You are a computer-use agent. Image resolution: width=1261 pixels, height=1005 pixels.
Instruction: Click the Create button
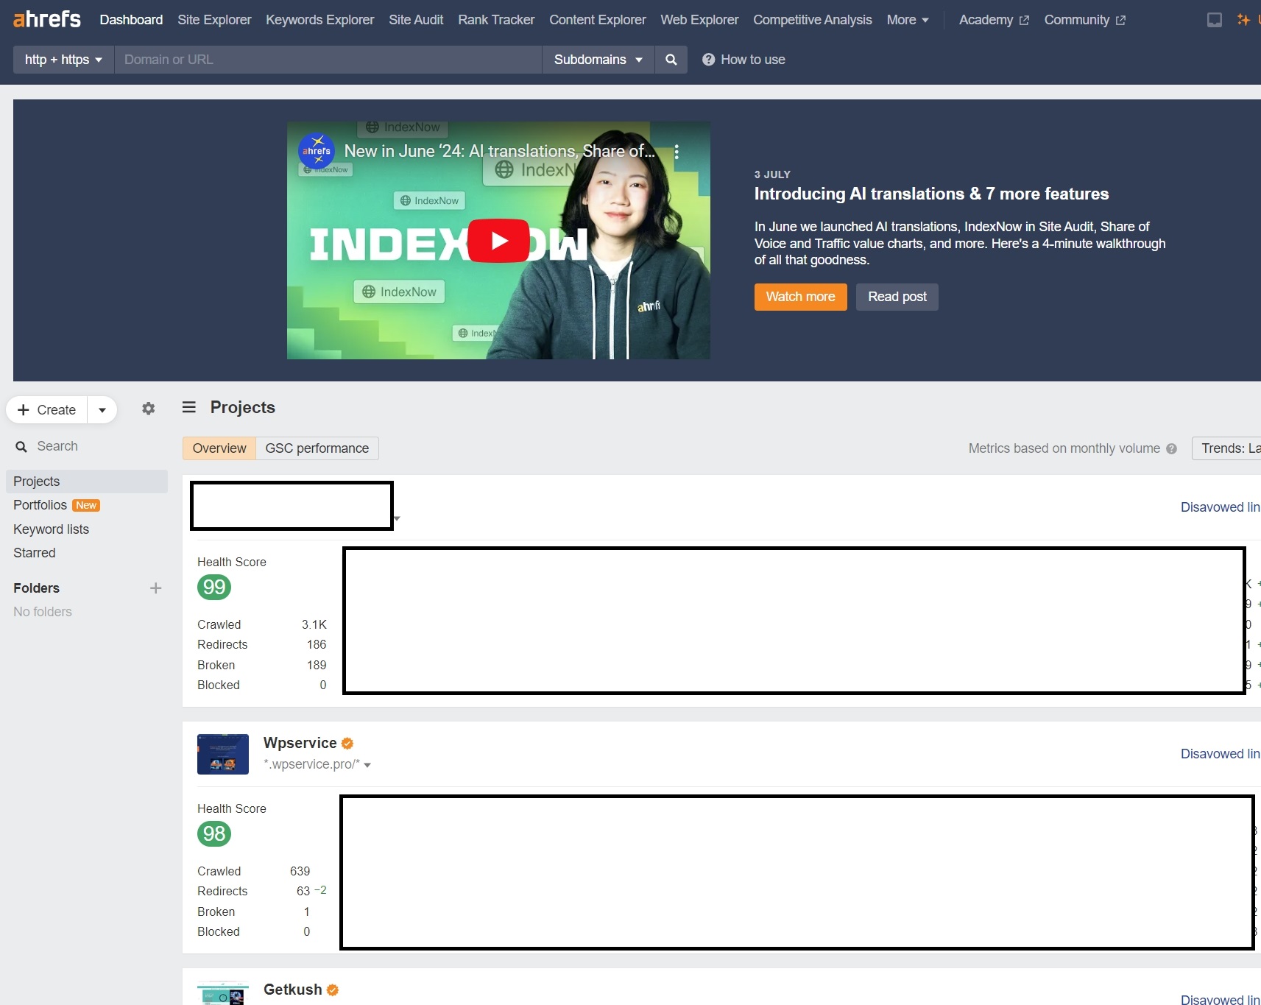coord(47,410)
